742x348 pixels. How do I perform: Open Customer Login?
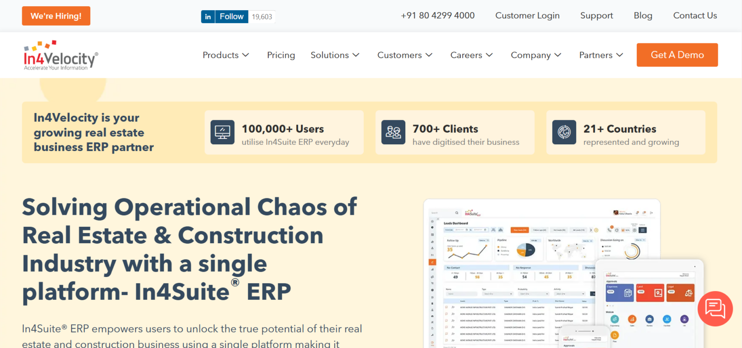(x=527, y=15)
